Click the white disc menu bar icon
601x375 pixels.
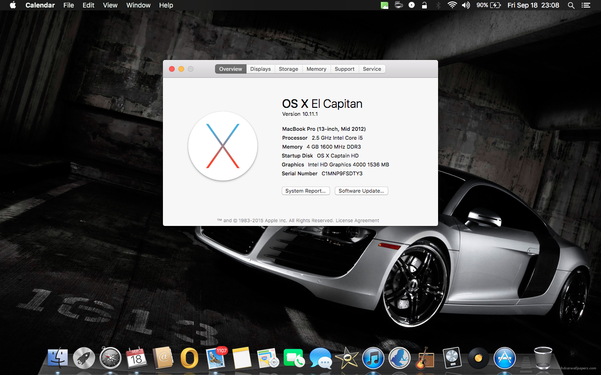click(412, 5)
